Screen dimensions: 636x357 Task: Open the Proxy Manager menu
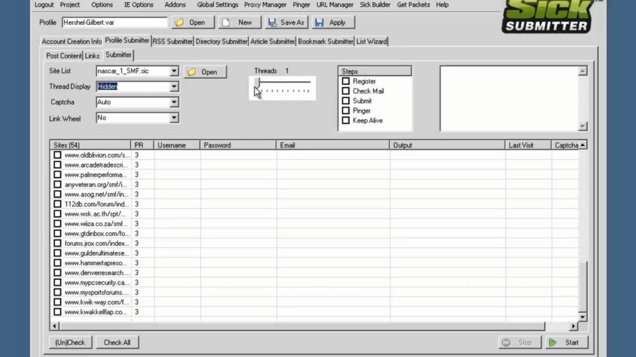265,5
